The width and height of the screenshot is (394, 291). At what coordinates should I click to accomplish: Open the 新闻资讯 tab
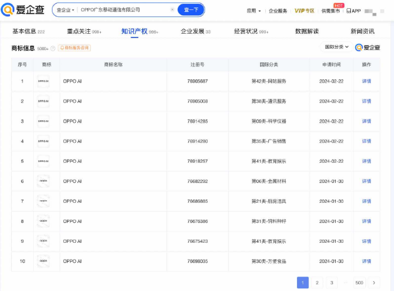[362, 31]
